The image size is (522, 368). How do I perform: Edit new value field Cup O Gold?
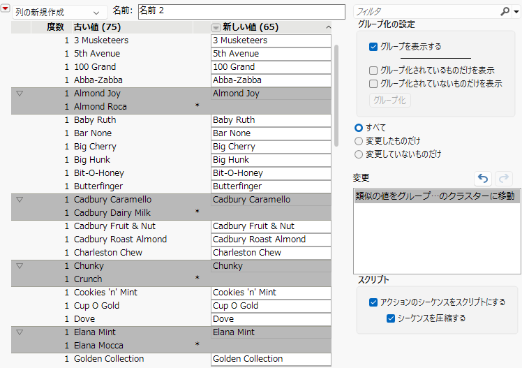tap(271, 306)
